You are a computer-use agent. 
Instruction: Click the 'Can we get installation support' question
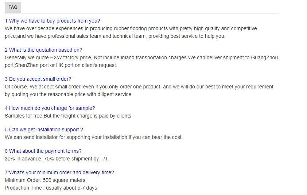click(44, 130)
